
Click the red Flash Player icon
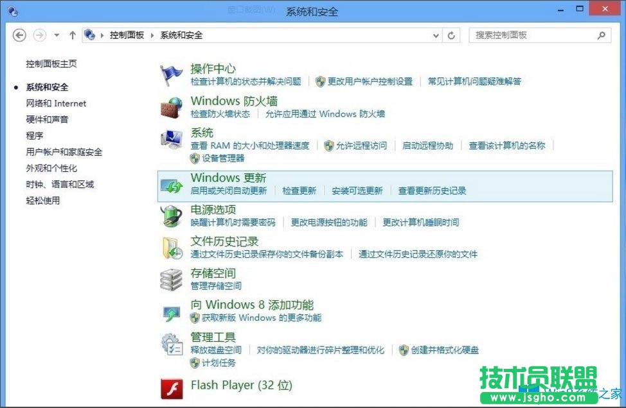tap(172, 387)
